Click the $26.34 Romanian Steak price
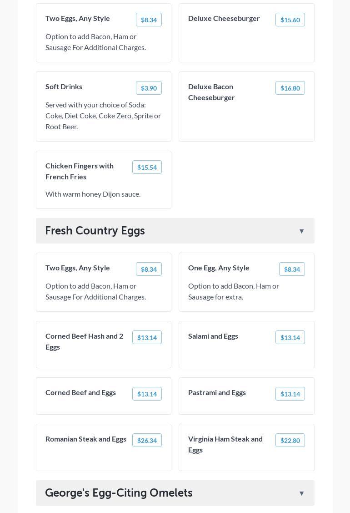The width and height of the screenshot is (350, 513). click(x=147, y=440)
